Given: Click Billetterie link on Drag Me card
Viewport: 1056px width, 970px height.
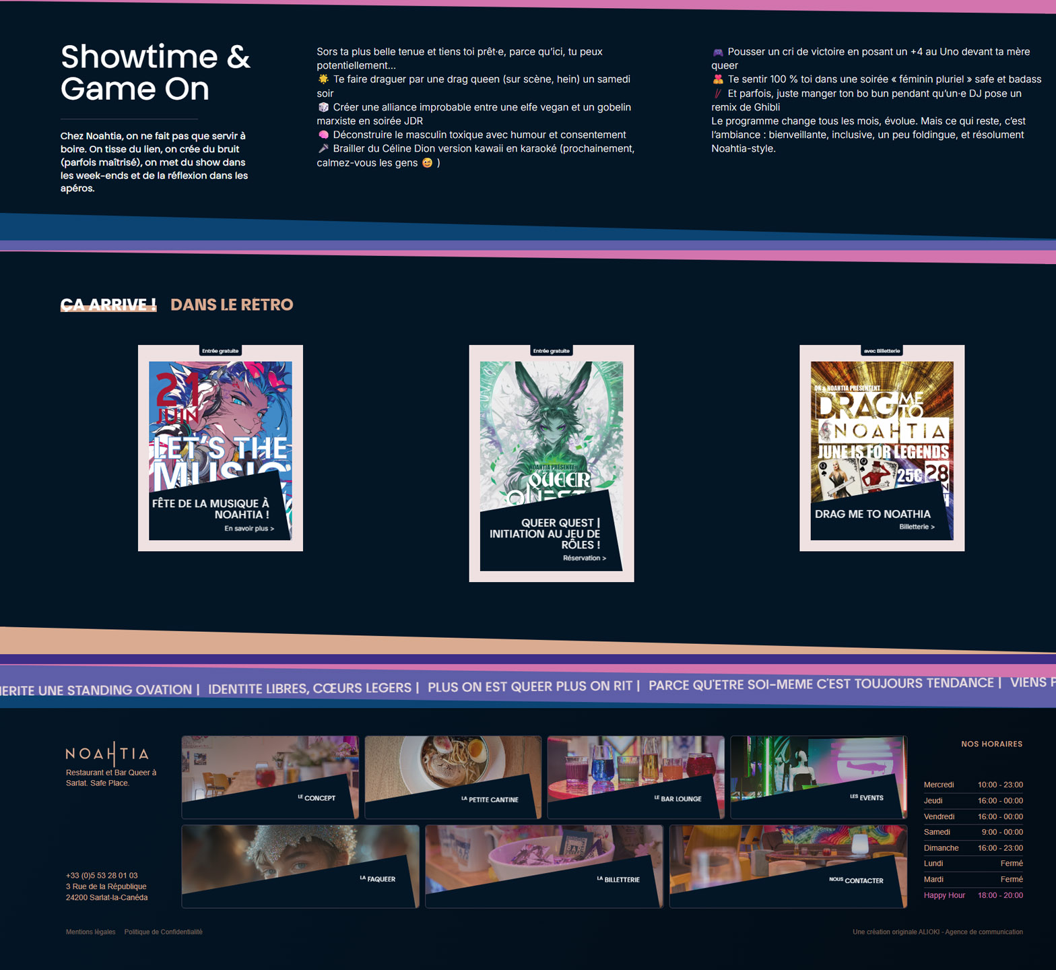Looking at the screenshot, I should [x=917, y=527].
